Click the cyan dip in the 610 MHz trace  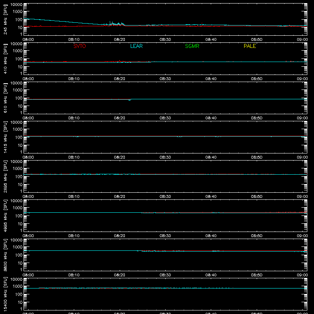[x=130, y=100]
